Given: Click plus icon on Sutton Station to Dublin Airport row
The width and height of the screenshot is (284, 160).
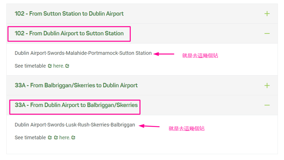Looking at the screenshot, I should click(x=267, y=14).
